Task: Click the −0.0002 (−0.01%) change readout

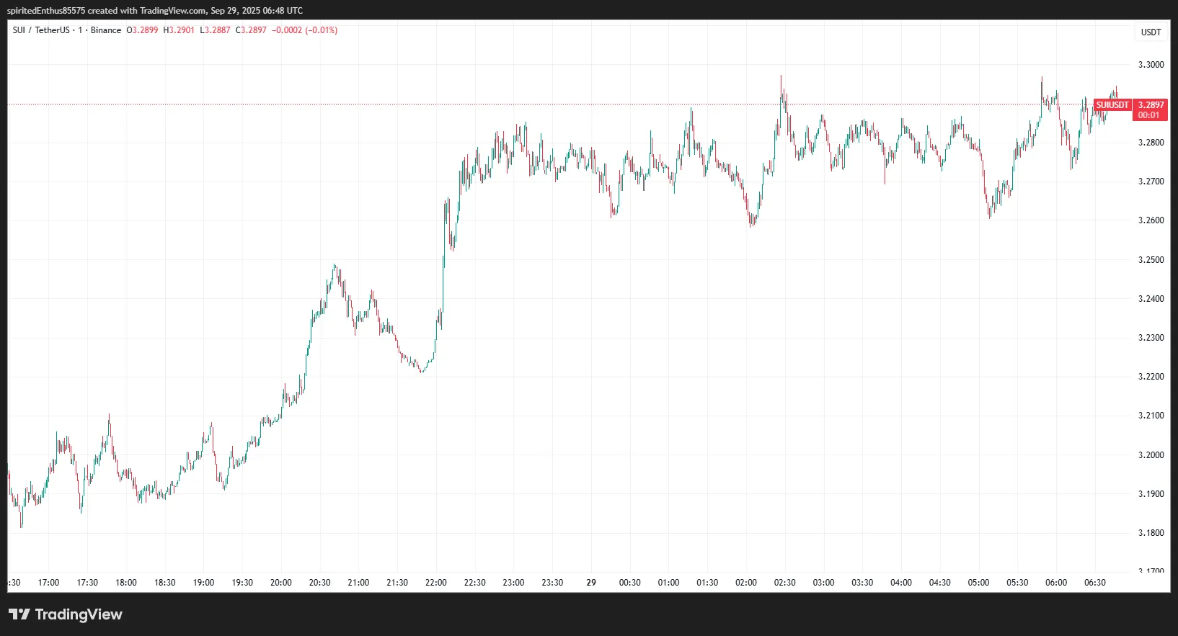Action: 304,30
